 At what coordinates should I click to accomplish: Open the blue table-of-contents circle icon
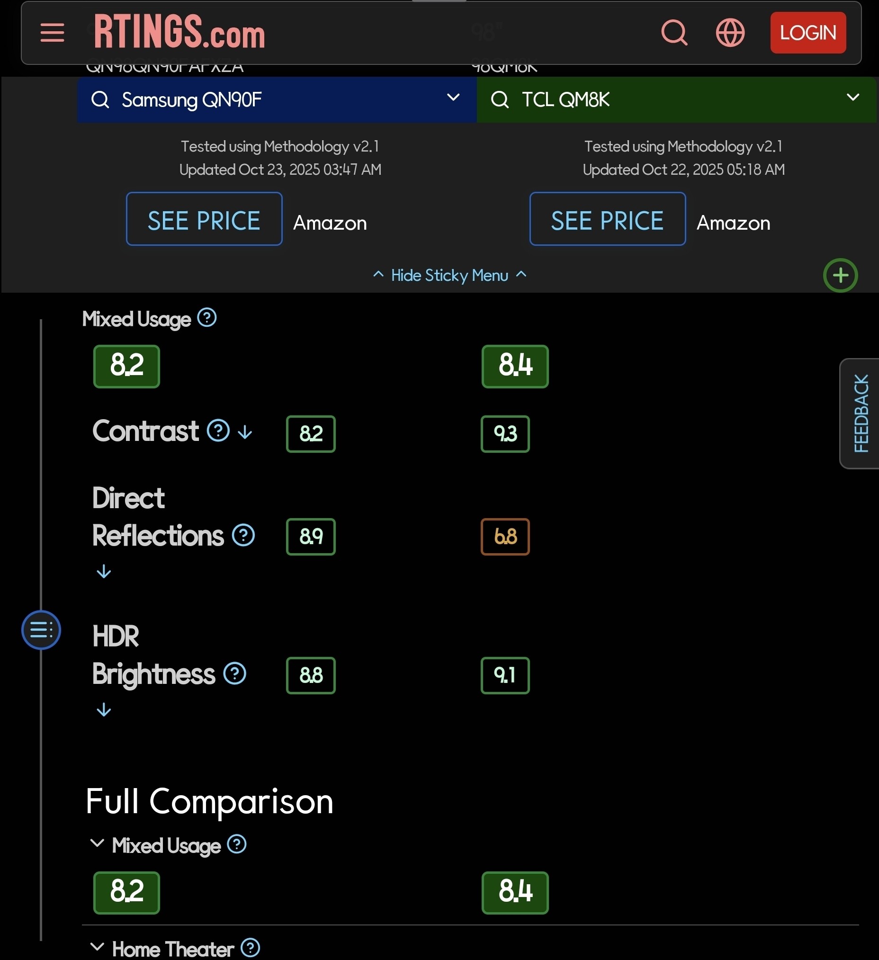(41, 630)
